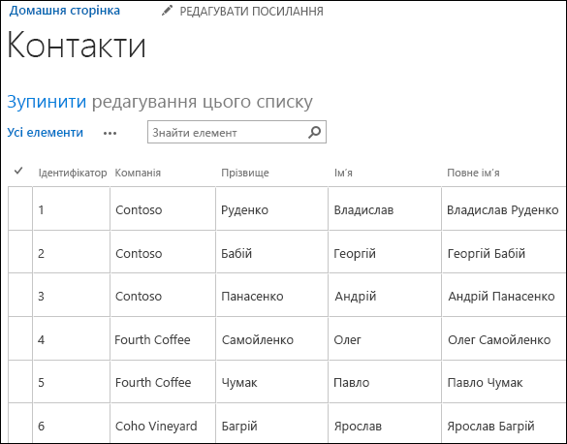Click ID cell with value 3
Screen dimensions: 567x444
click(71, 295)
